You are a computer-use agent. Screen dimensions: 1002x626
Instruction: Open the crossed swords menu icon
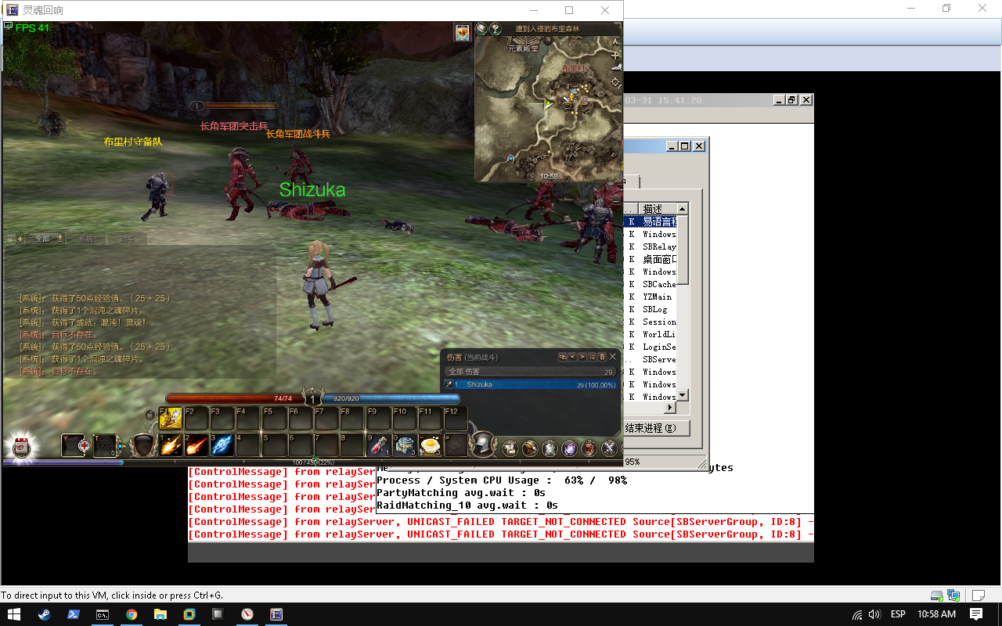tap(609, 448)
